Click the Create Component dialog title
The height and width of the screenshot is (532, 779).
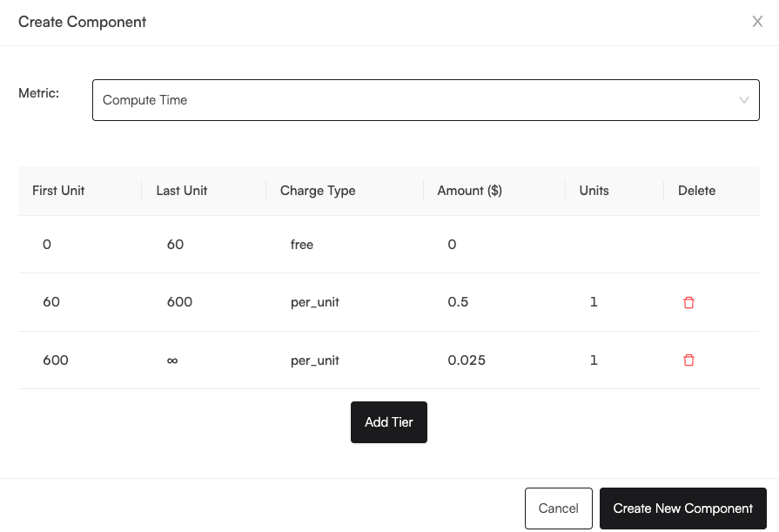point(82,22)
